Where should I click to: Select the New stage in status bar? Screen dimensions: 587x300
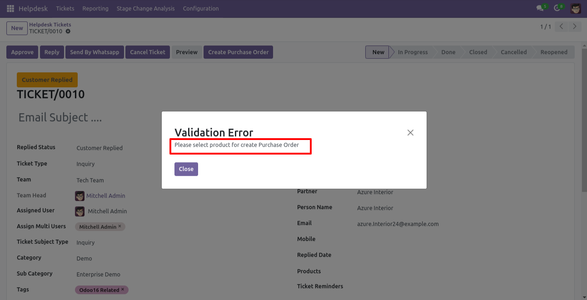coord(378,52)
